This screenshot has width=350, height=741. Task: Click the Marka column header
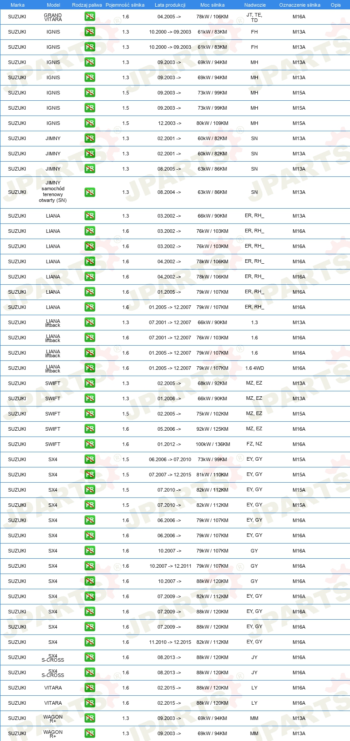pos(17,5)
